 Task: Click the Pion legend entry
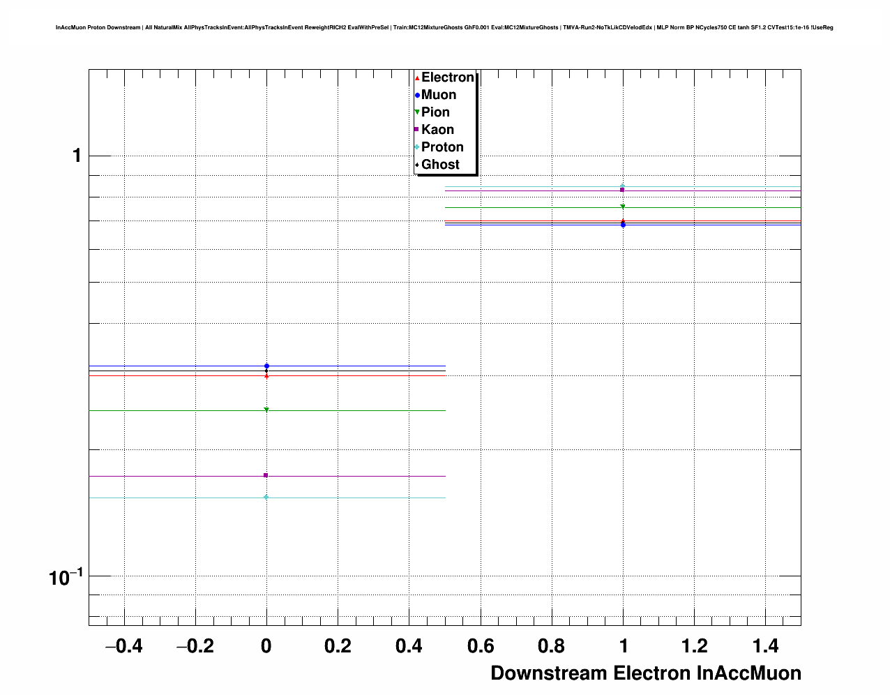[432, 112]
